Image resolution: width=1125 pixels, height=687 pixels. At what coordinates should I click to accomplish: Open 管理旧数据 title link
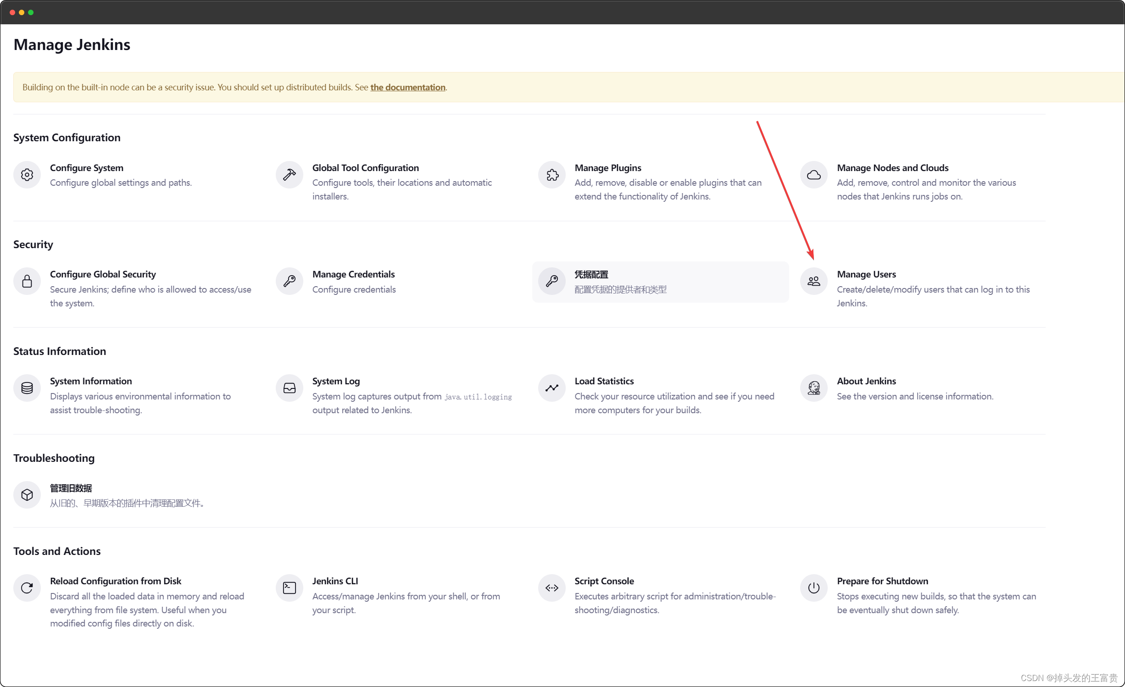tap(71, 488)
